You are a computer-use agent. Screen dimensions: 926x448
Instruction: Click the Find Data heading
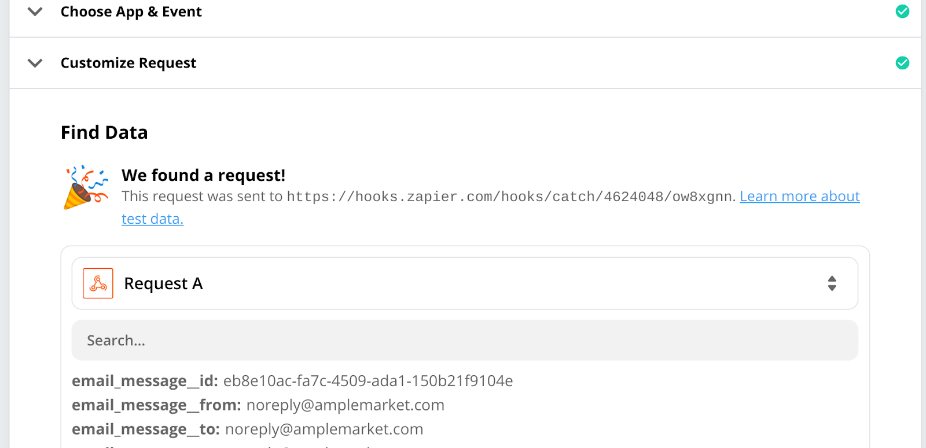point(104,132)
